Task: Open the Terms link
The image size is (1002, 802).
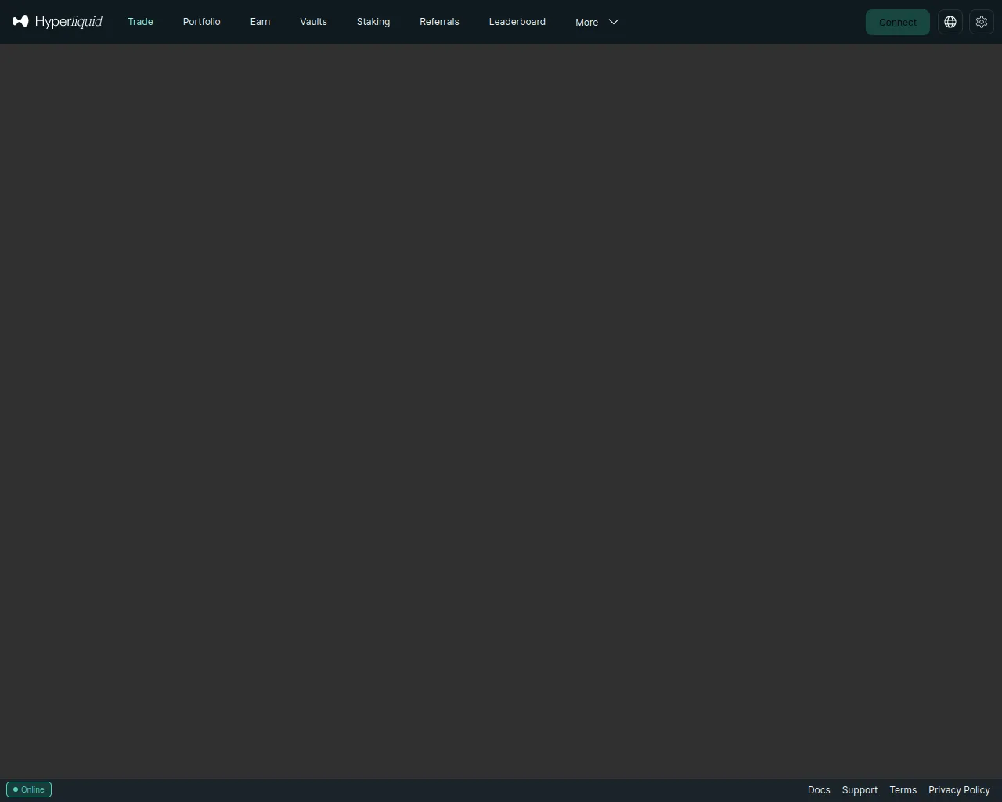Action: [903, 789]
